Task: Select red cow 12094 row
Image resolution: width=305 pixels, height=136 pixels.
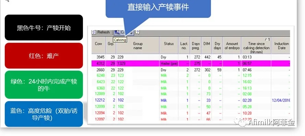Action: 191,113
